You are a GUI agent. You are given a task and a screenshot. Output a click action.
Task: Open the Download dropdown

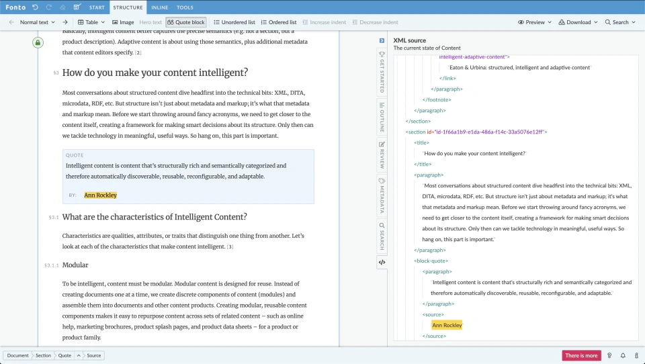[578, 22]
